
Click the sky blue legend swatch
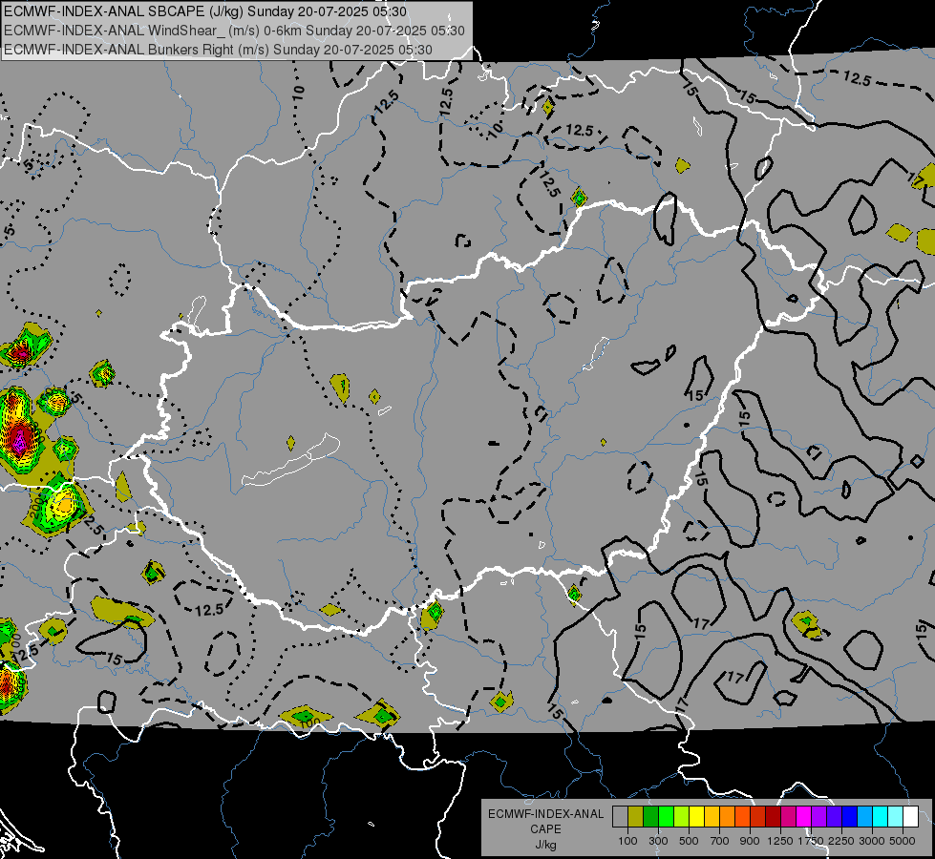coord(864,816)
